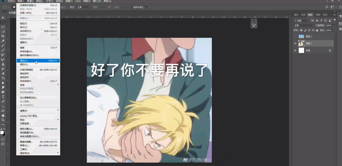
Task: Click the 选择并遮住... button
Action: [139, 7]
